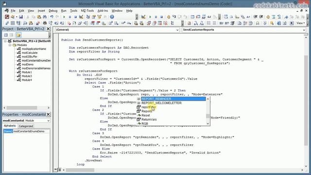311x175 pixels.
Task: Click the Standard toolbar Break icon
Action: pos(70,17)
